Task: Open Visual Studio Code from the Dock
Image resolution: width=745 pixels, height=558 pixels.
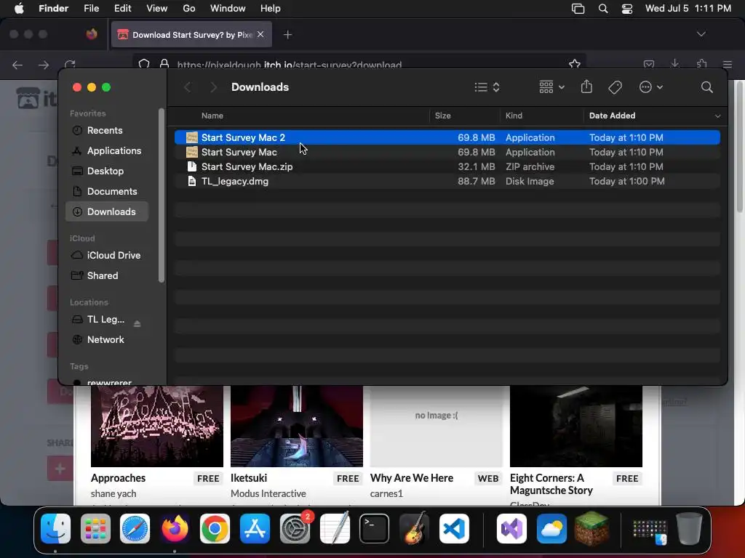Action: [454, 528]
